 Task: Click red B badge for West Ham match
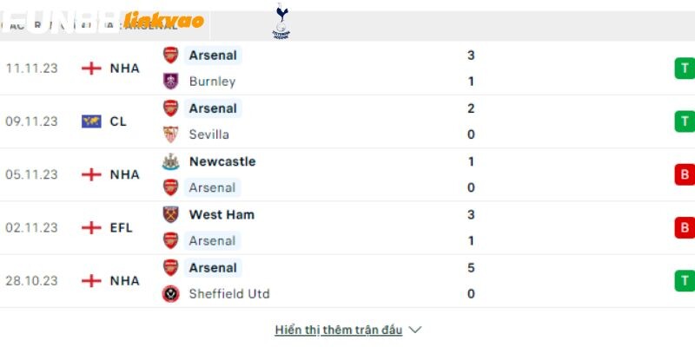[685, 228]
